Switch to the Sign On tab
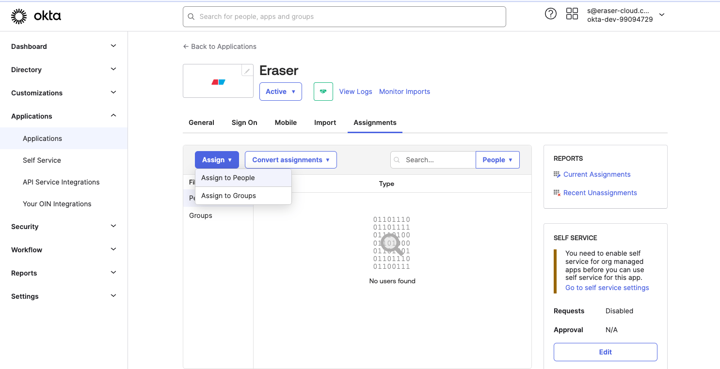The image size is (720, 369). pyautogui.click(x=244, y=123)
